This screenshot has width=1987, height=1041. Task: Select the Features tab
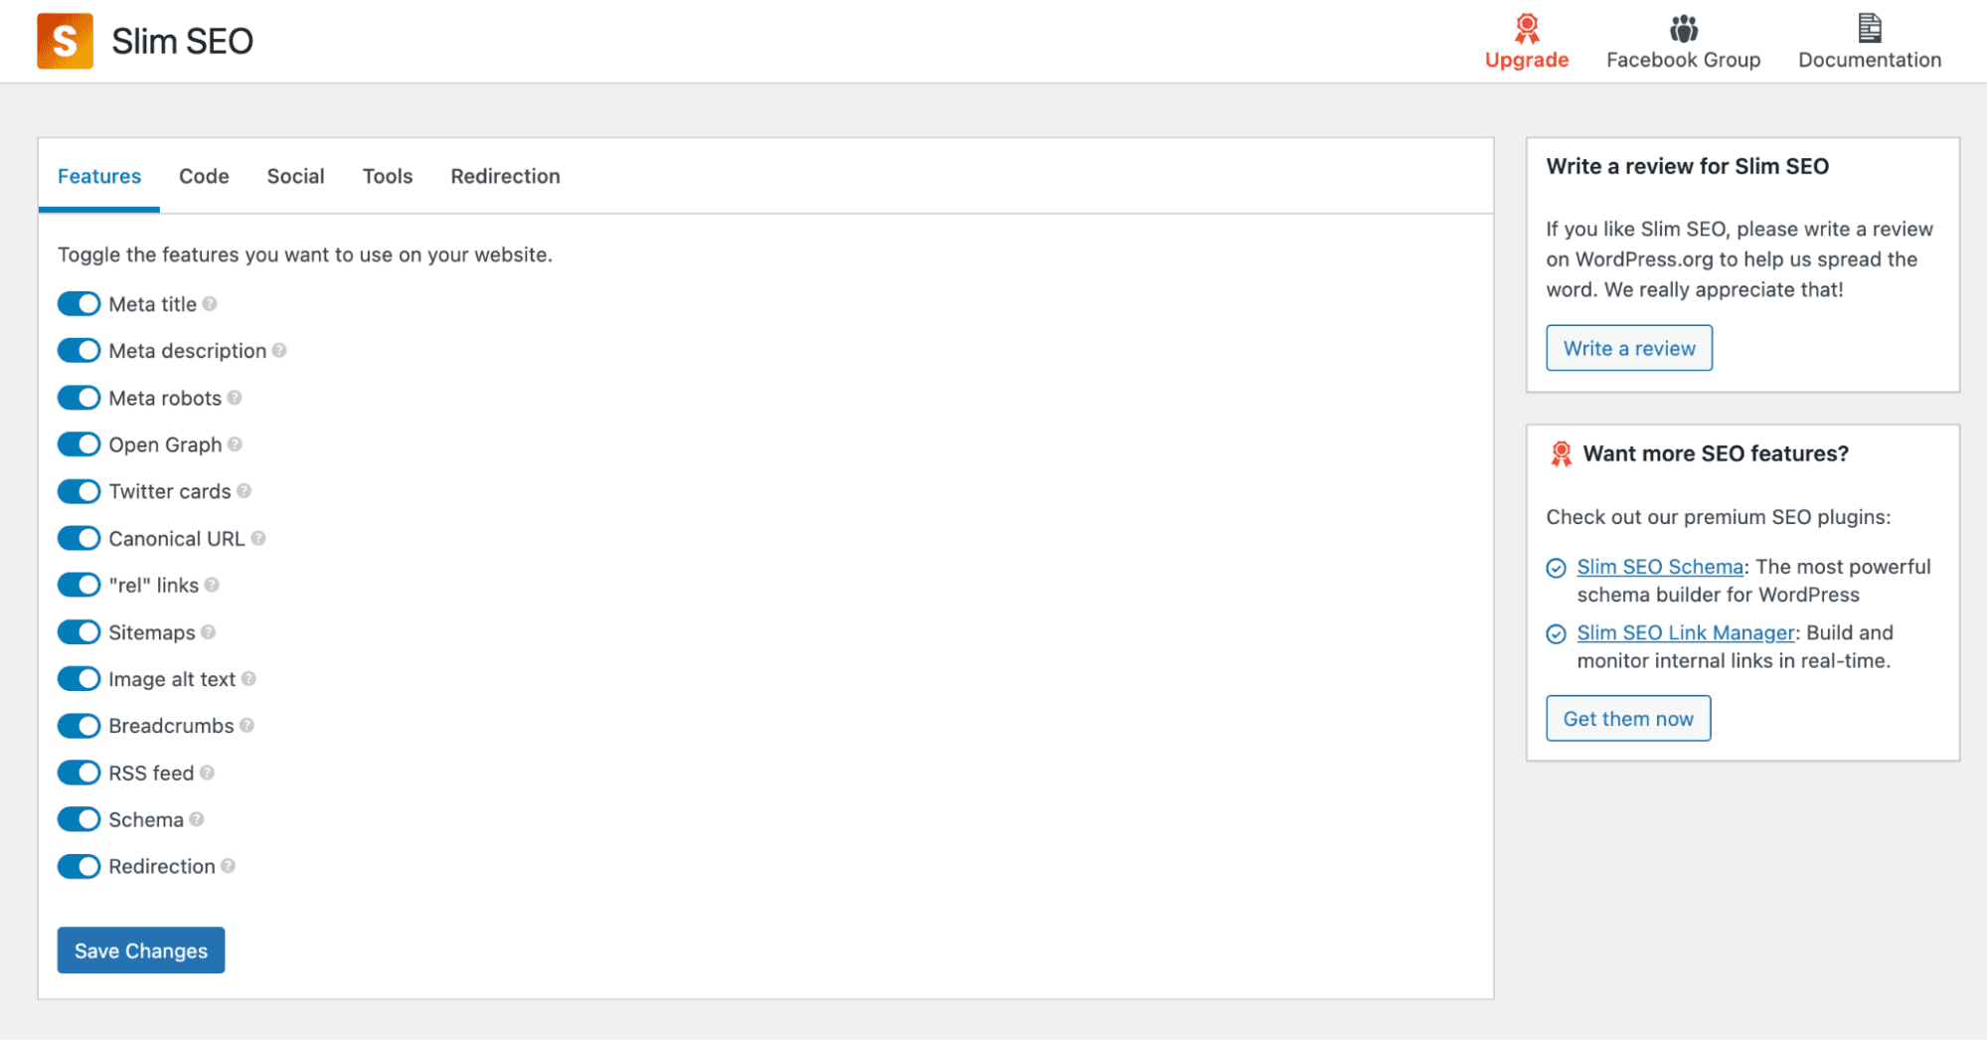[x=99, y=176]
